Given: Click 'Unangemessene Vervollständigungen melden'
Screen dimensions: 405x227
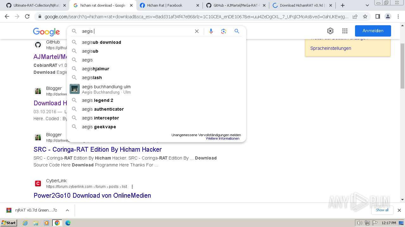Looking at the screenshot, I should pos(206,135).
